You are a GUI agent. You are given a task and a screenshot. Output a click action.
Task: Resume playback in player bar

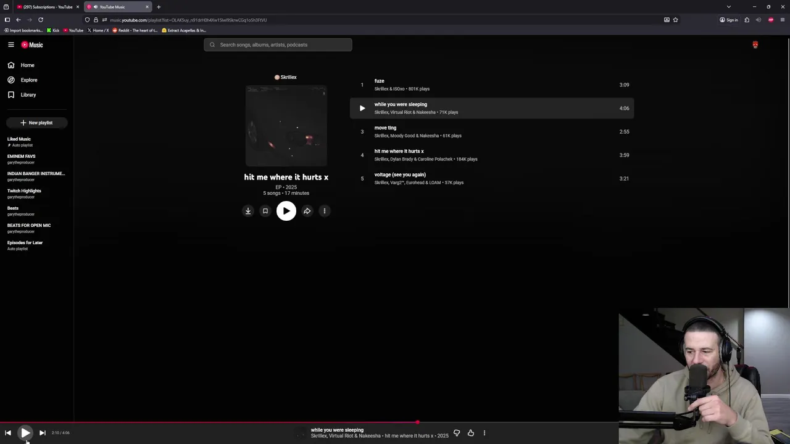pos(25,433)
